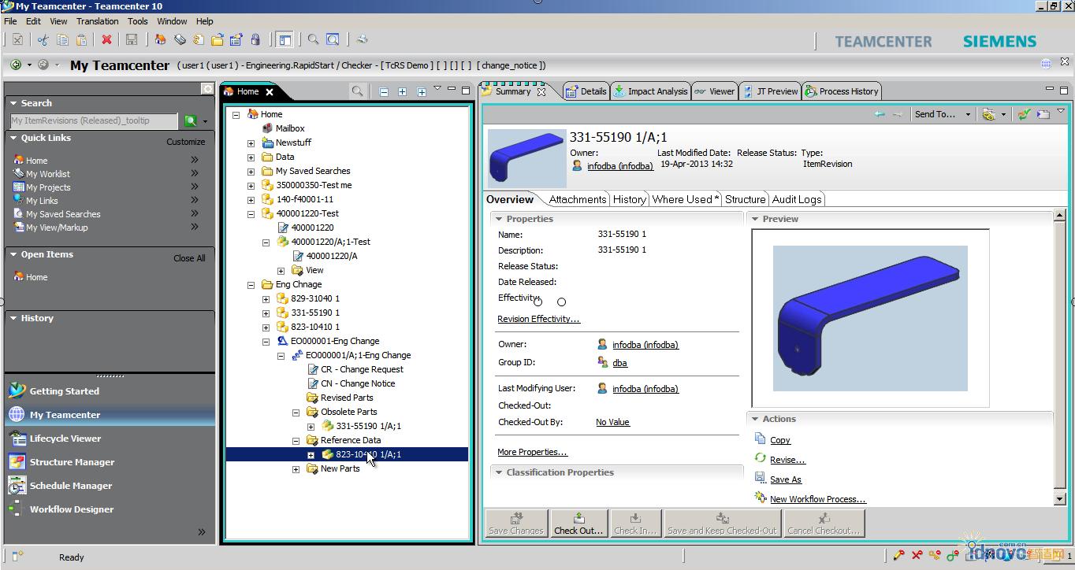The image size is (1075, 570).
Task: Select CR - Change Request tree item
Action: [362, 369]
